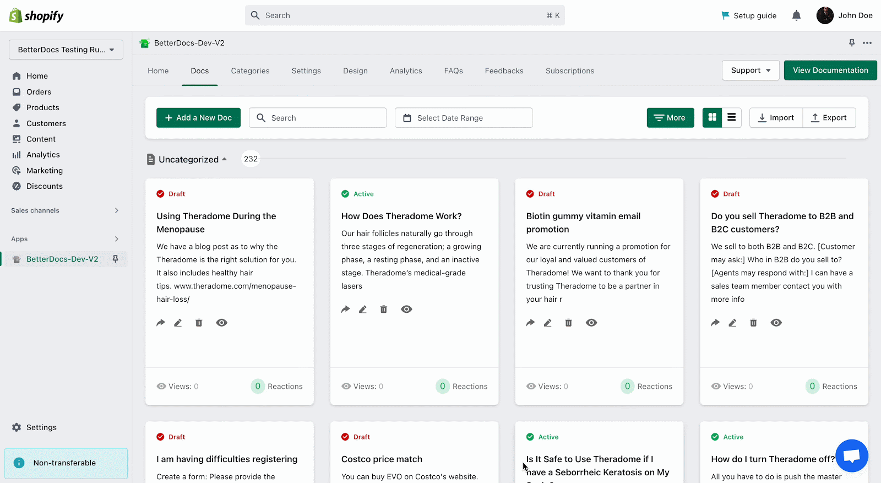Open the BetterDocs Home tab

click(158, 71)
